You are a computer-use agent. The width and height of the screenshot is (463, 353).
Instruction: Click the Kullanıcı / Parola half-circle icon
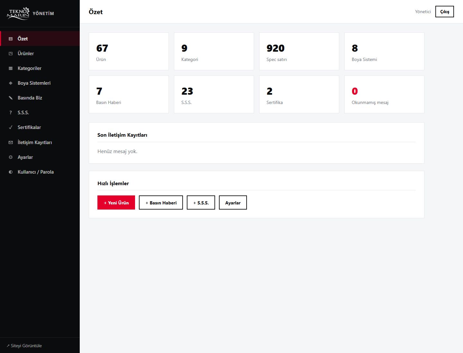(11, 172)
